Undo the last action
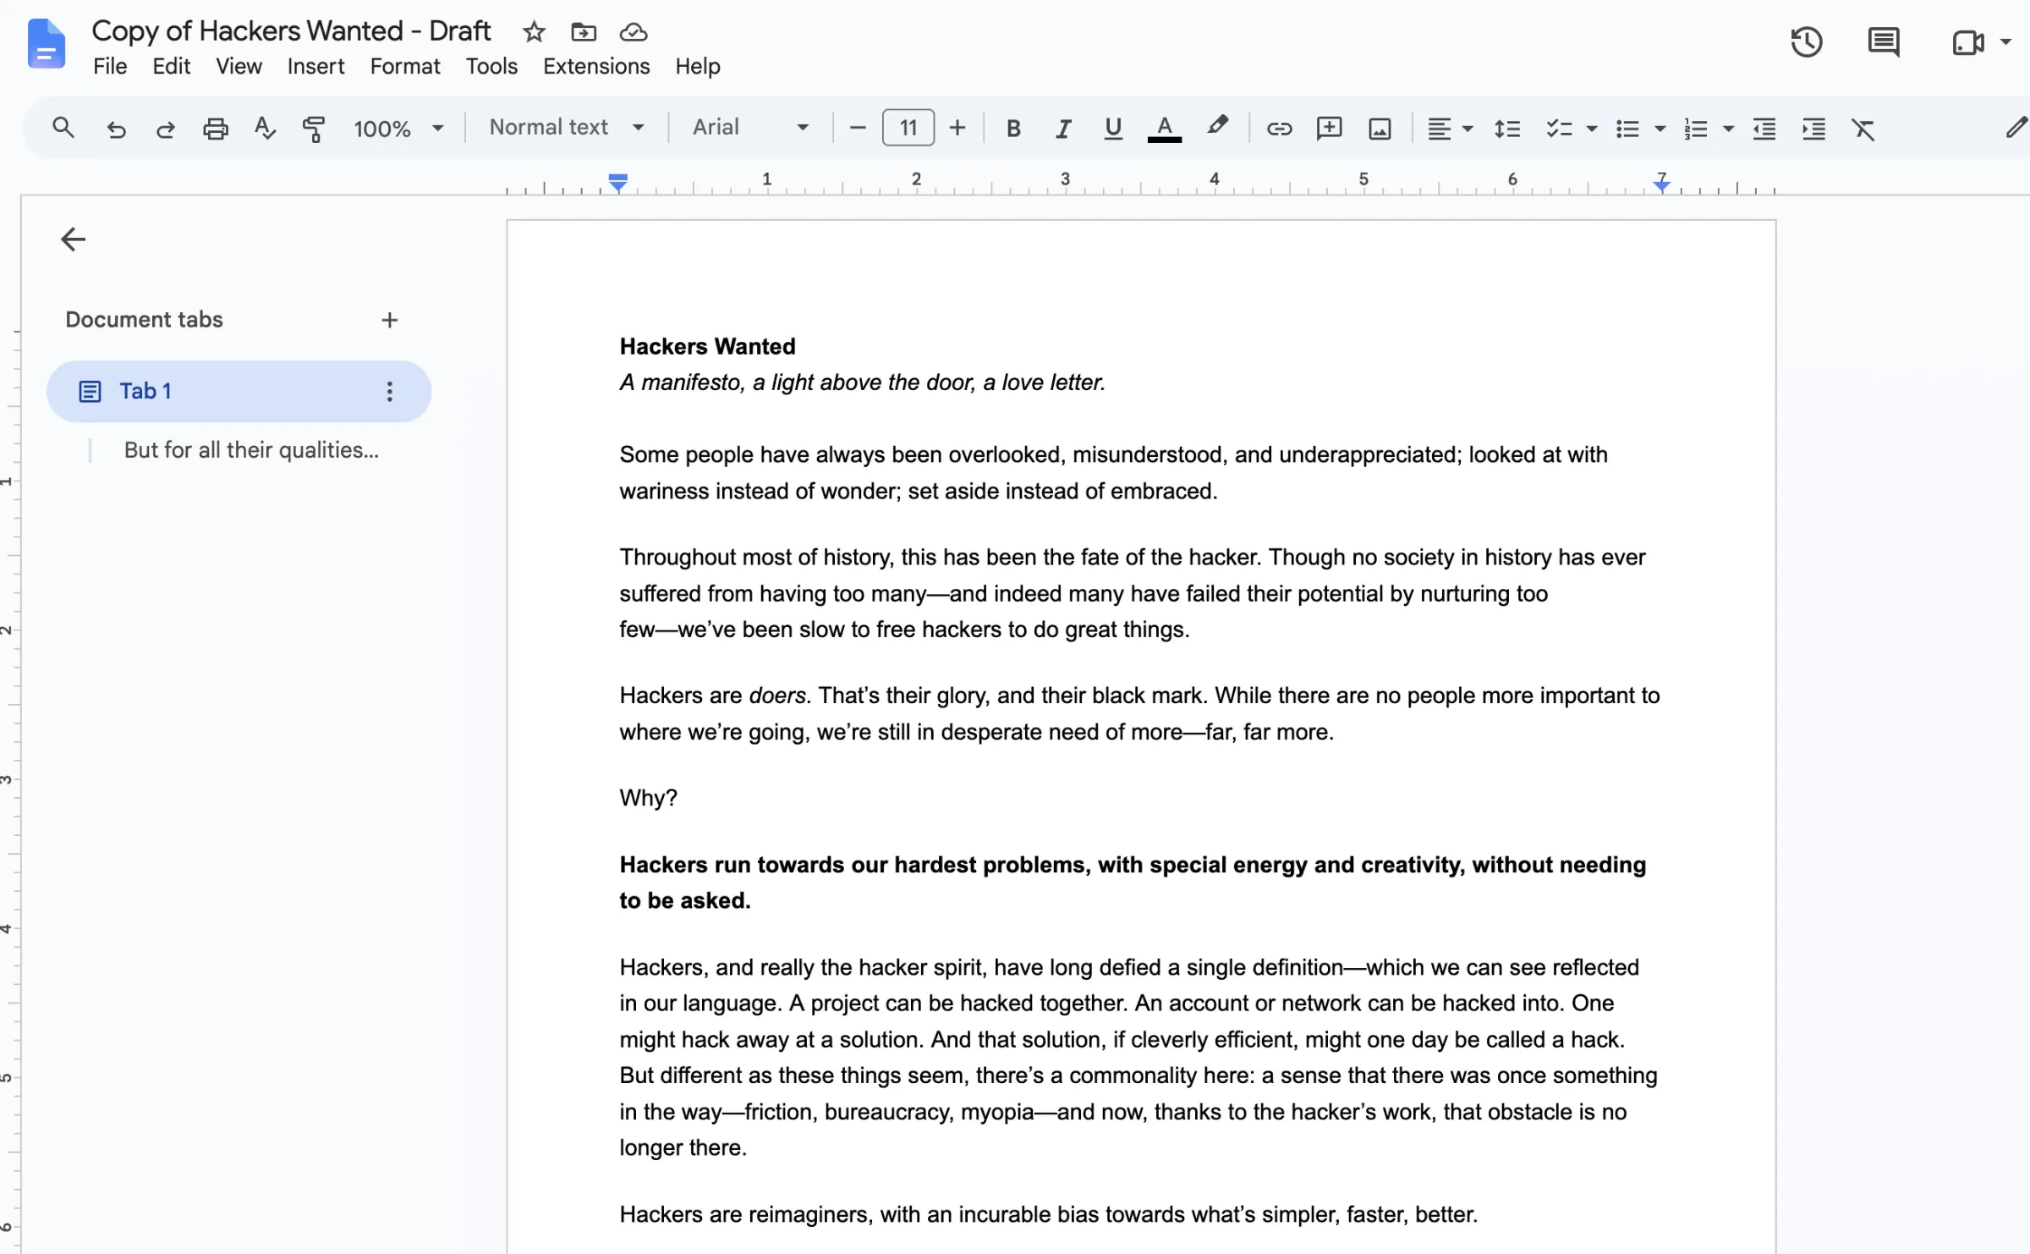Screen dimensions: 2030x1254 tap(116, 129)
